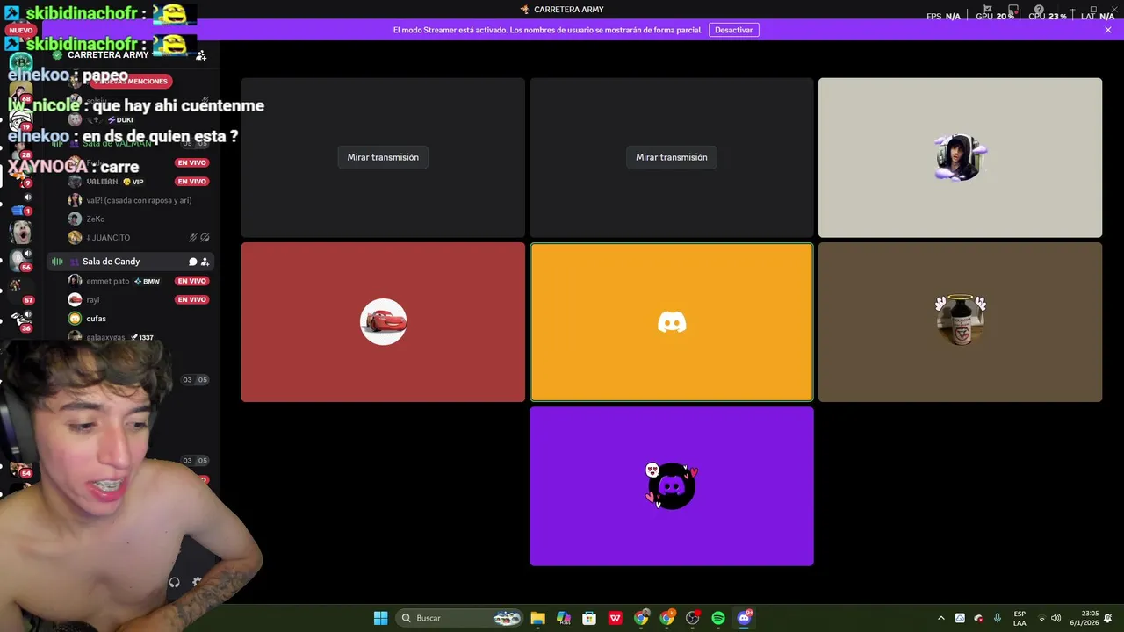Select the Lightning McQueen avatar video tile
This screenshot has height=632, width=1124.
[383, 322]
